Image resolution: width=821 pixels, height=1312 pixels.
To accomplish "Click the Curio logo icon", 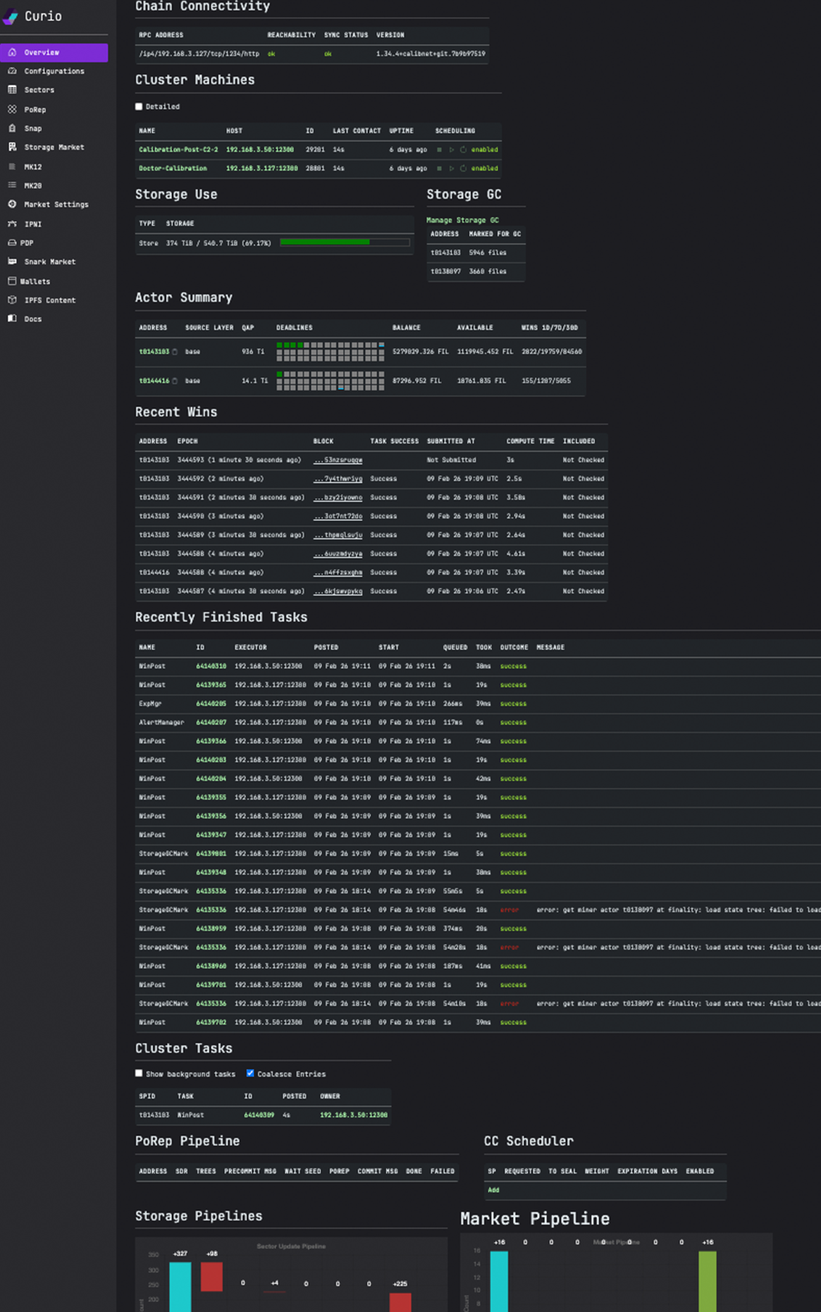I will [11, 16].
